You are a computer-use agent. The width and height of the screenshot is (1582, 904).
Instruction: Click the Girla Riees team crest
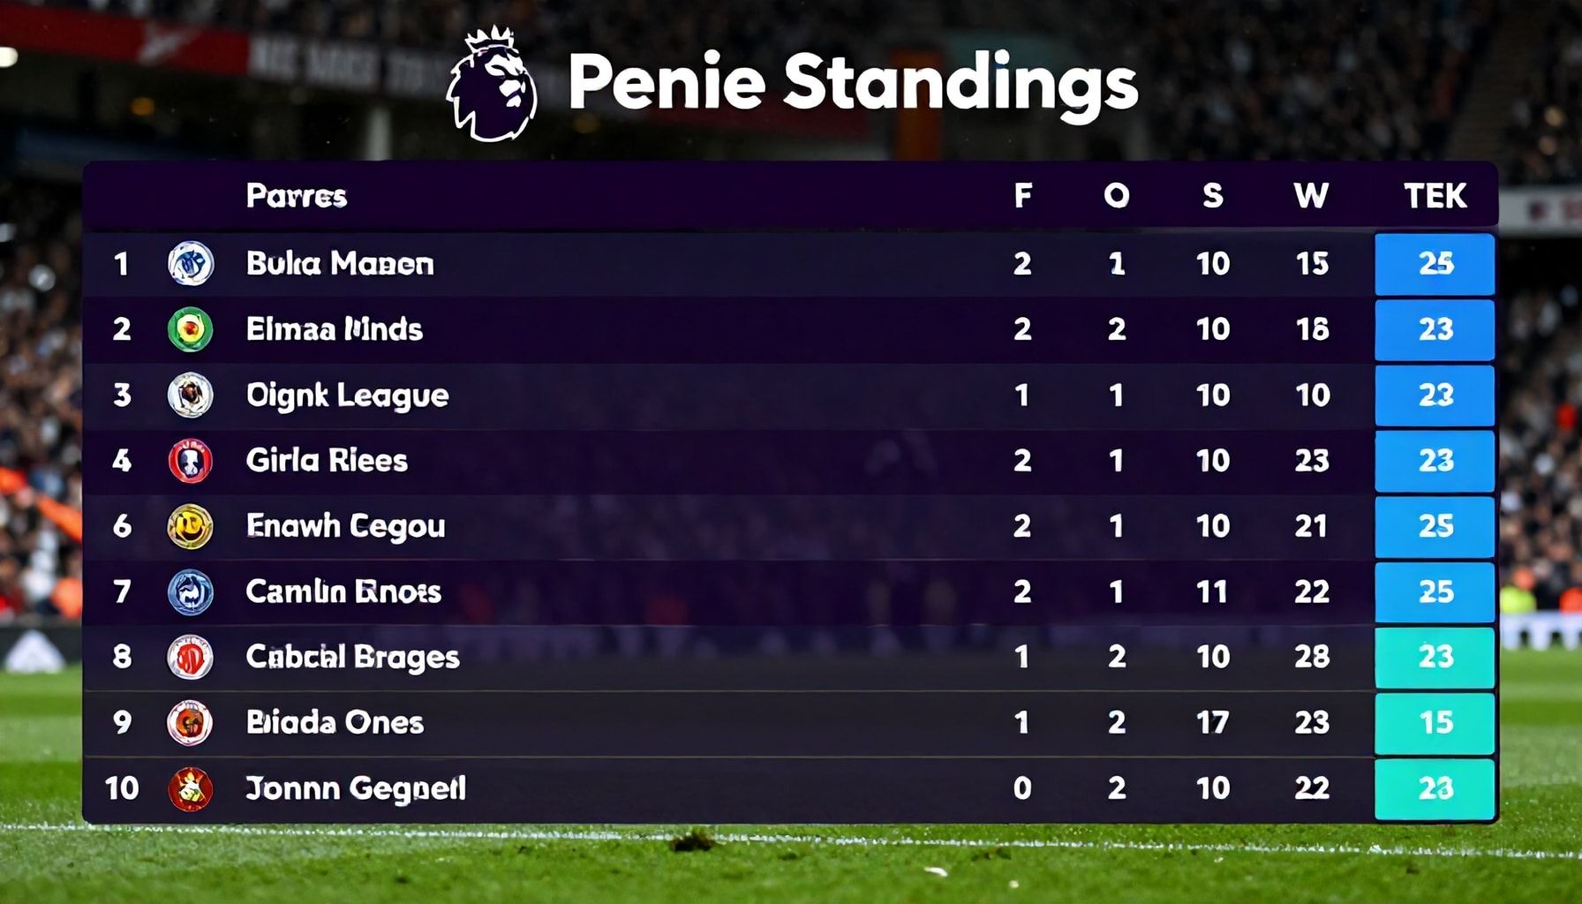click(191, 461)
